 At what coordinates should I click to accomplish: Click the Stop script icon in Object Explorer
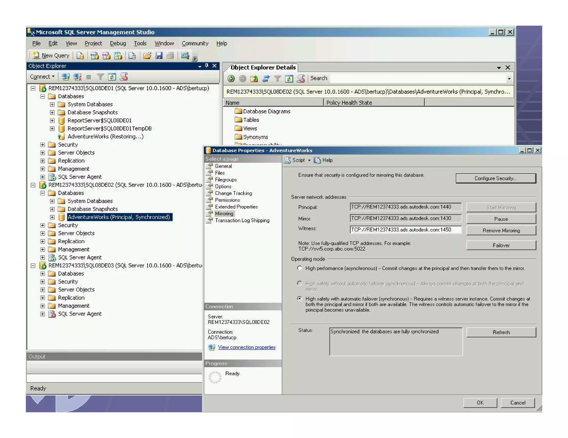124,77
